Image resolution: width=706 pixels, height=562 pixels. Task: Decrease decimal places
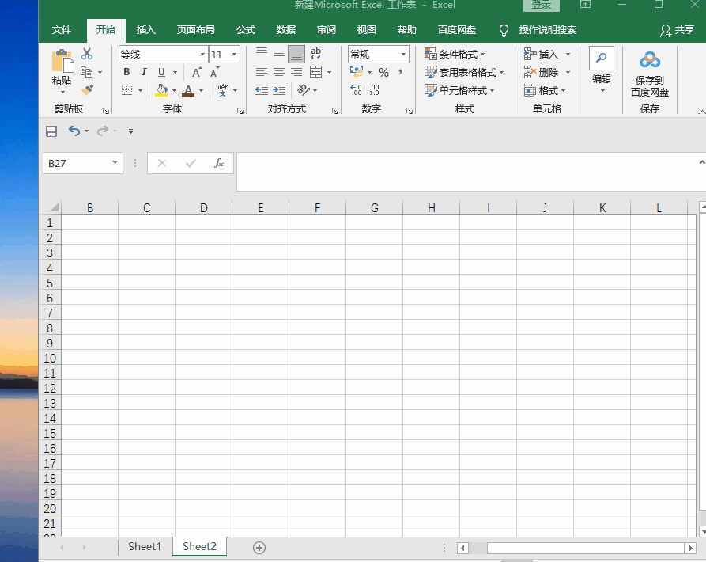(374, 90)
